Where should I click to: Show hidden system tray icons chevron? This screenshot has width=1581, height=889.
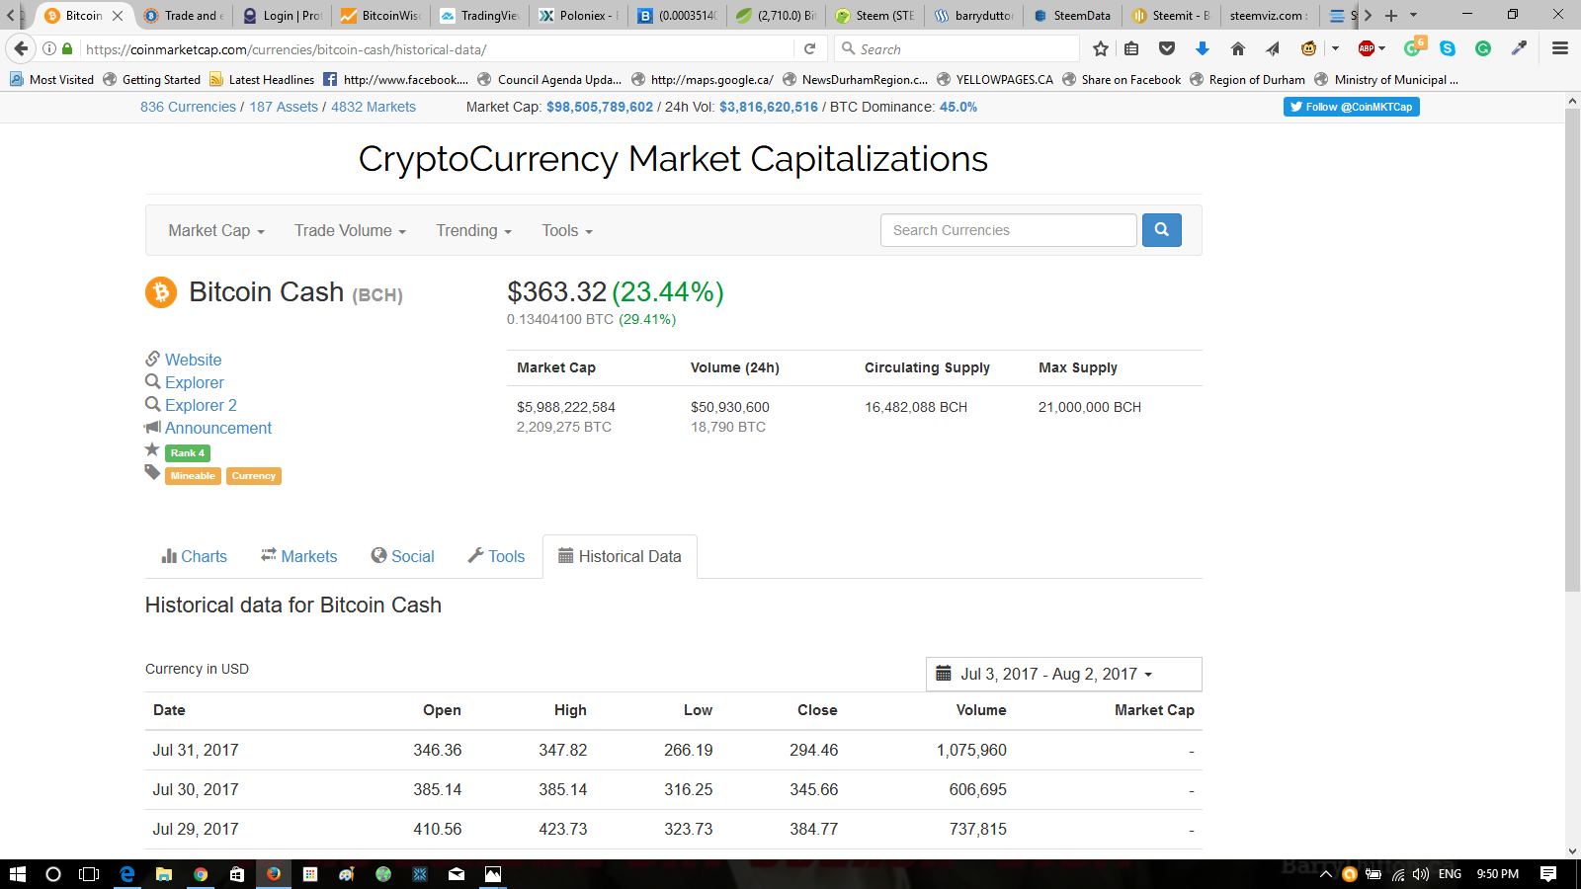tap(1326, 874)
